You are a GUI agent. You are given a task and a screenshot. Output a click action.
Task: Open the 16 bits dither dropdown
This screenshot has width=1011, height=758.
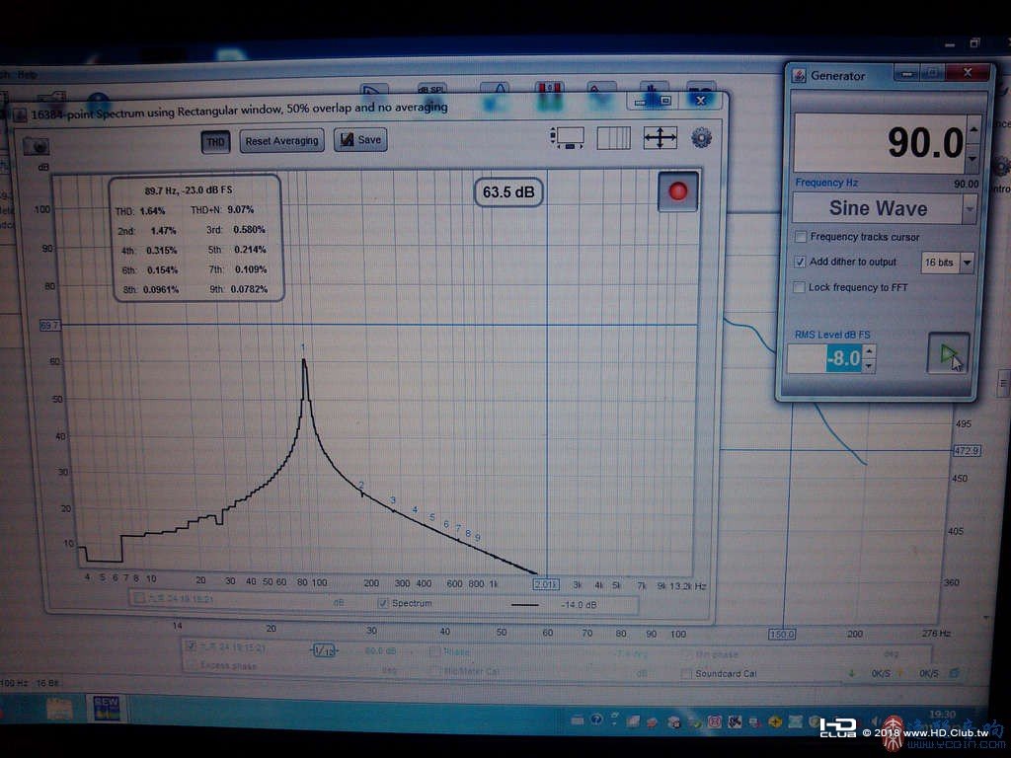pyautogui.click(x=967, y=263)
